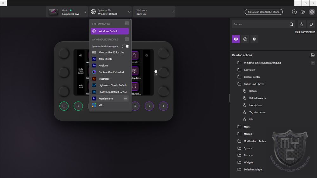Collapse Desktop actions with the minus icon
Image resolution: width=317 pixels, height=178 pixels.
(313, 55)
